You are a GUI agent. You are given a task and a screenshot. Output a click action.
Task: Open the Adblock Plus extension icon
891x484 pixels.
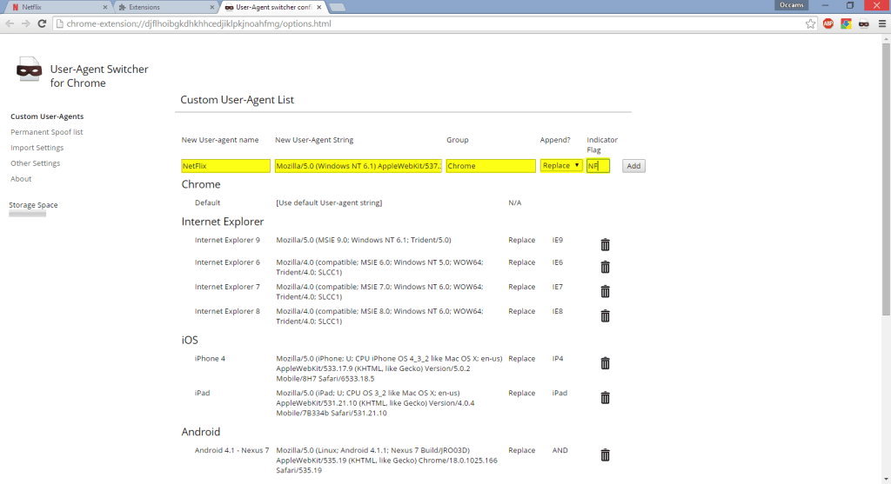point(828,23)
